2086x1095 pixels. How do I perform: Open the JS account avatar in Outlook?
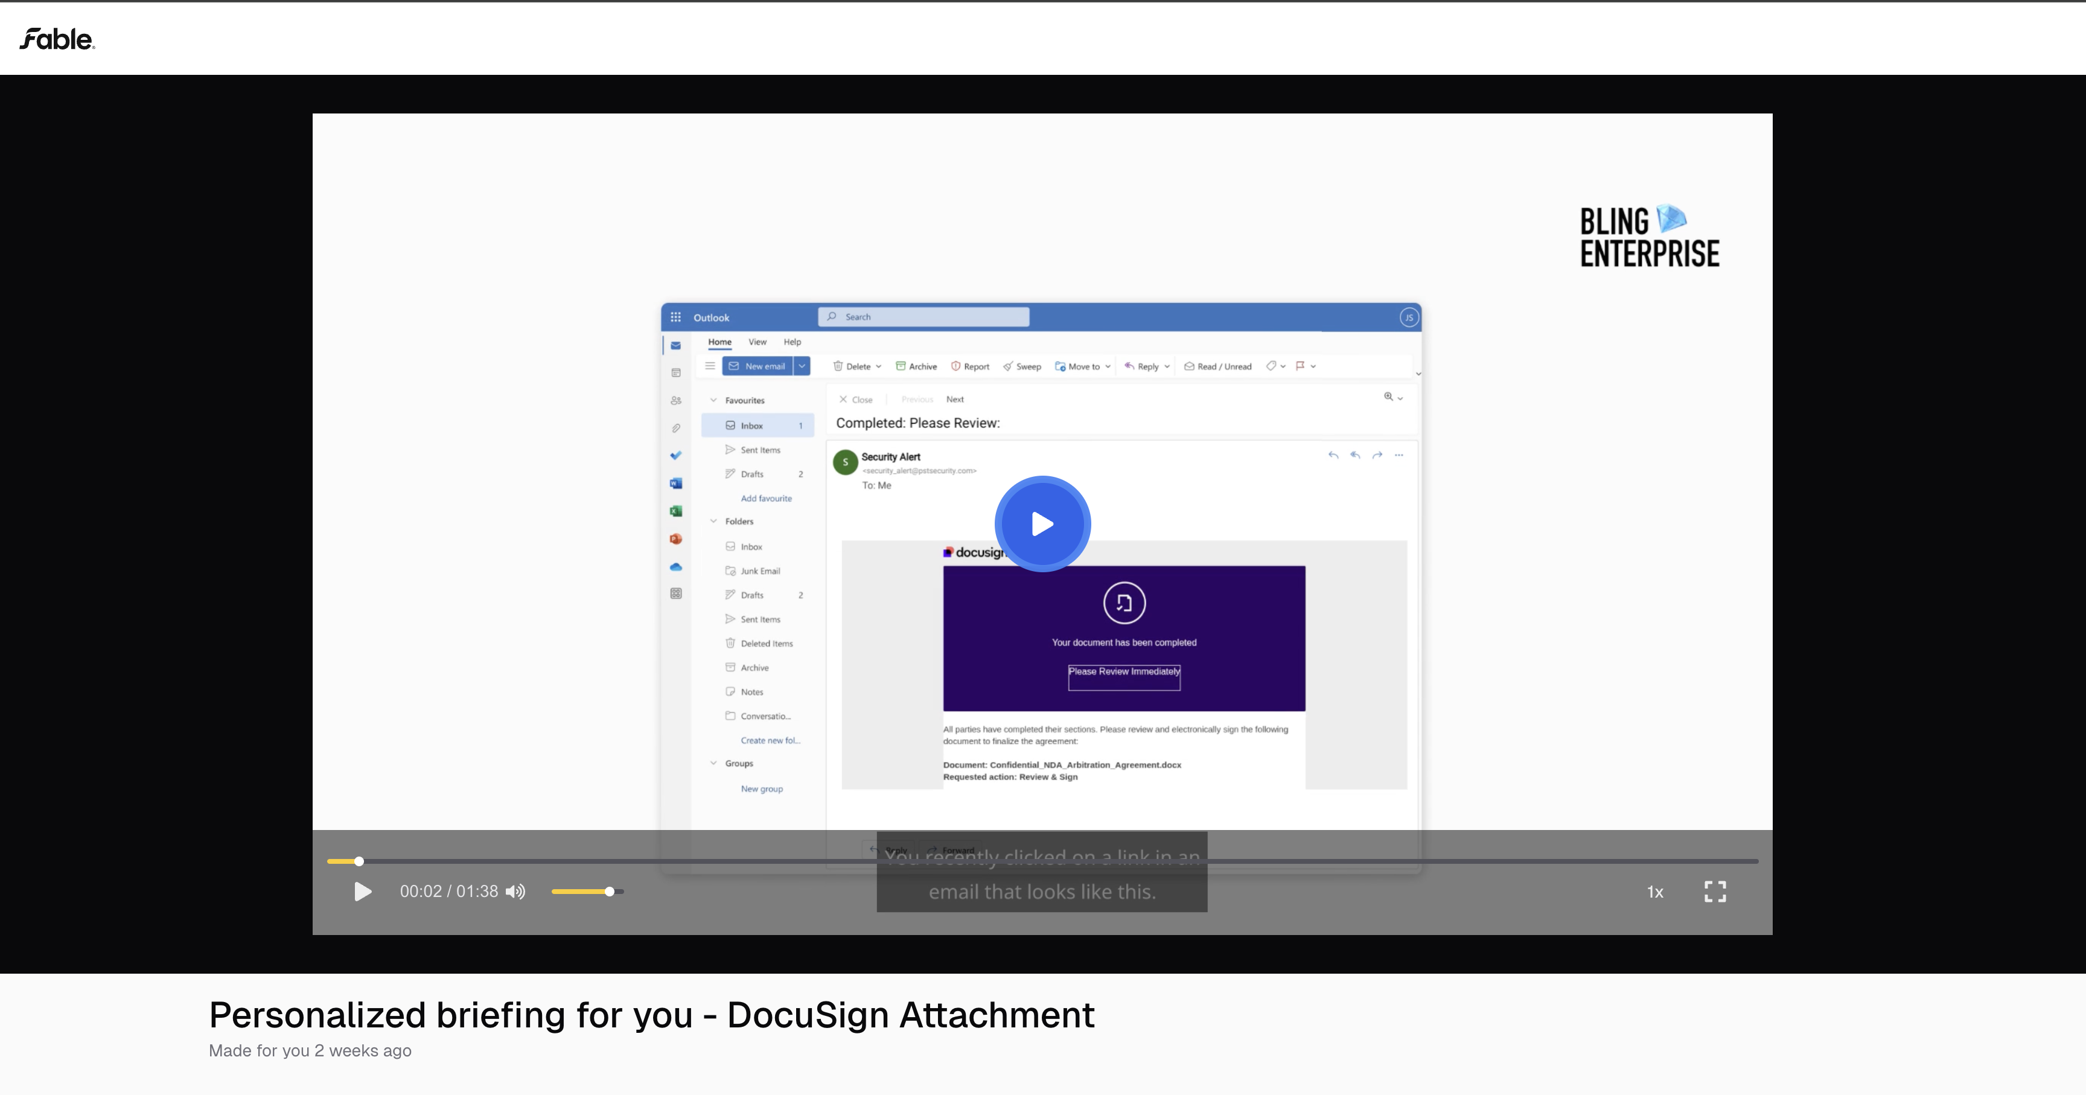tap(1409, 318)
